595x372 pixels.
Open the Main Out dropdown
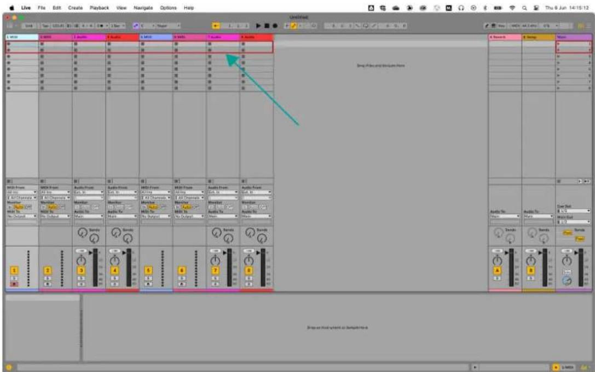[x=573, y=222]
